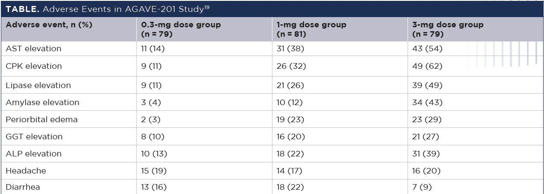The height and width of the screenshot is (194, 544).
Task: Click the 'Amylase elevation' row label
Action: (x=42, y=103)
